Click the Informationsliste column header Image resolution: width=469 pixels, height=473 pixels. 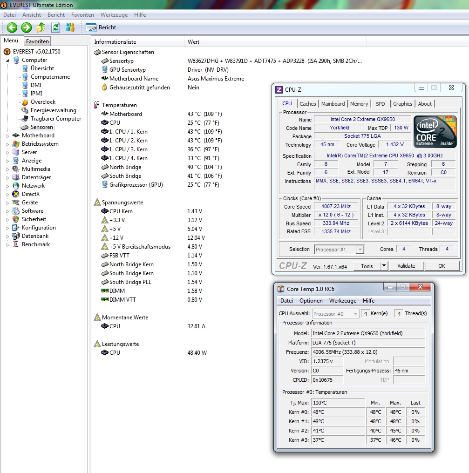138,41
